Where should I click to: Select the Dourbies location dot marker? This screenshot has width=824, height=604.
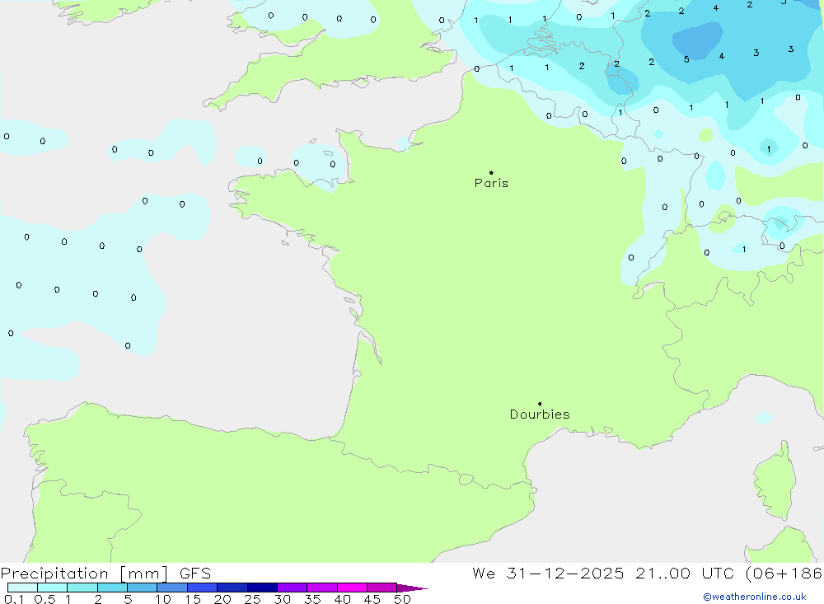(540, 404)
